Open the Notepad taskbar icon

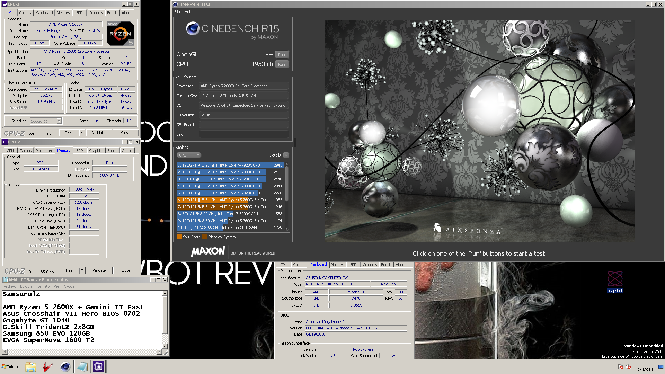[82, 367]
